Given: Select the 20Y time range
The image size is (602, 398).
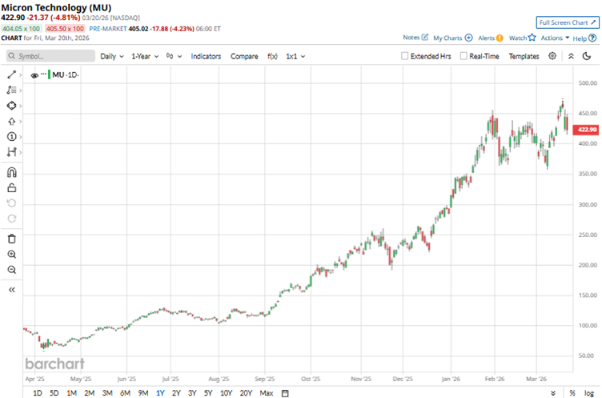Looking at the screenshot, I should [x=246, y=393].
